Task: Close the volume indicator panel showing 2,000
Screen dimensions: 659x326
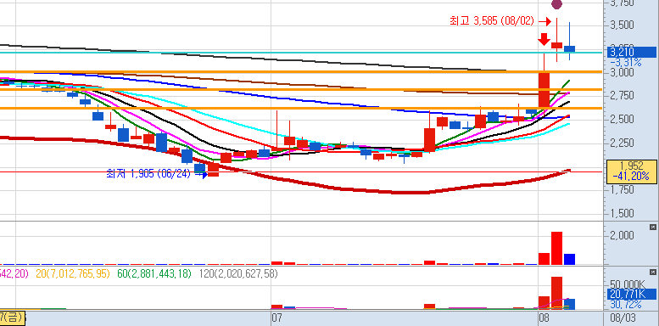Action: [653, 228]
